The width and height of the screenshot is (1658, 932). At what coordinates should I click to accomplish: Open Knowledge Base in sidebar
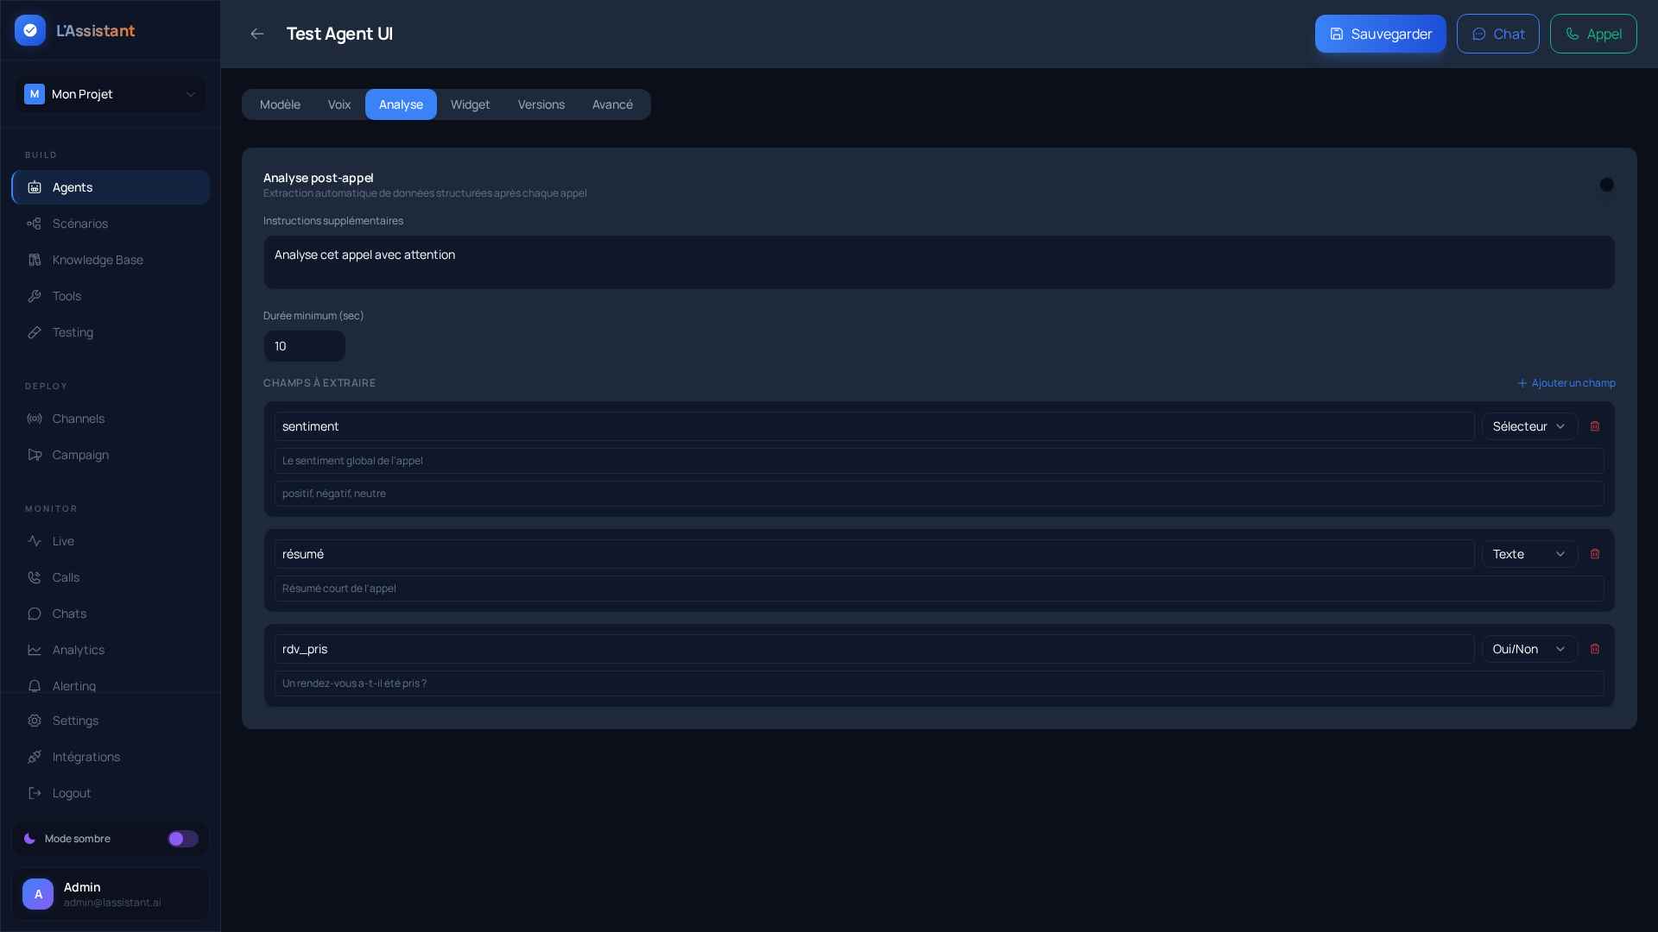click(97, 260)
